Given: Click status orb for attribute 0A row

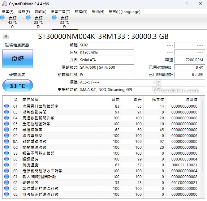Looking at the screenshot, I should click(x=6, y=141).
